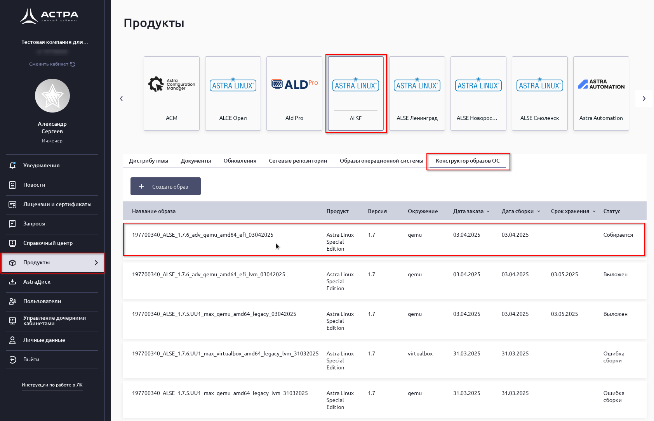
Task: Expand the Продукты sidebar chevron
Action: [96, 263]
